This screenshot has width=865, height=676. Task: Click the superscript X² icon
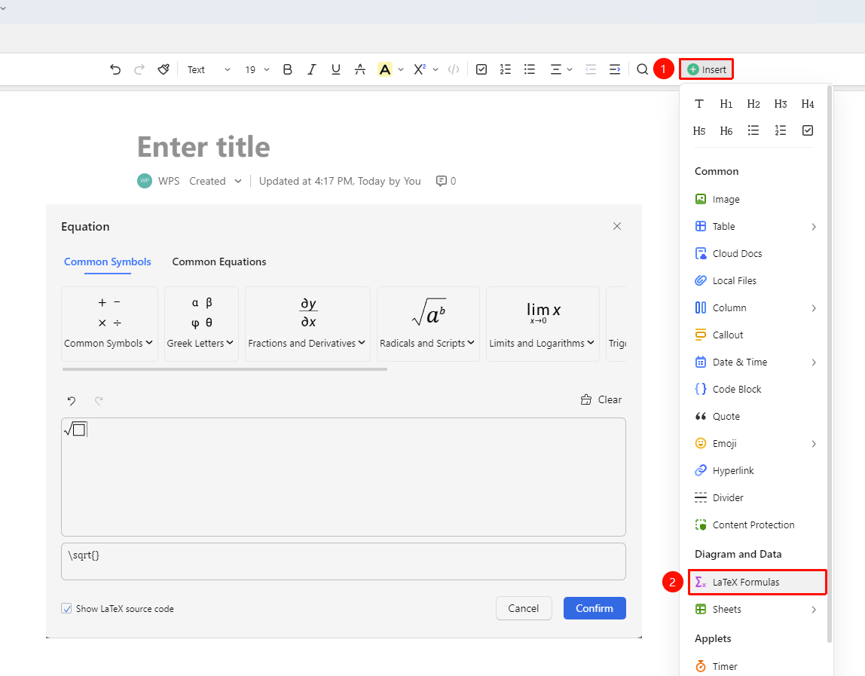pyautogui.click(x=420, y=69)
